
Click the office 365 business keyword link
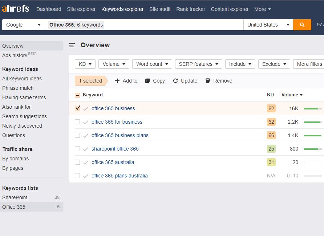point(113,108)
